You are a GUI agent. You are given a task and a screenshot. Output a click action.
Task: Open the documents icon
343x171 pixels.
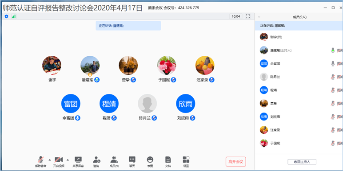coord(168,159)
